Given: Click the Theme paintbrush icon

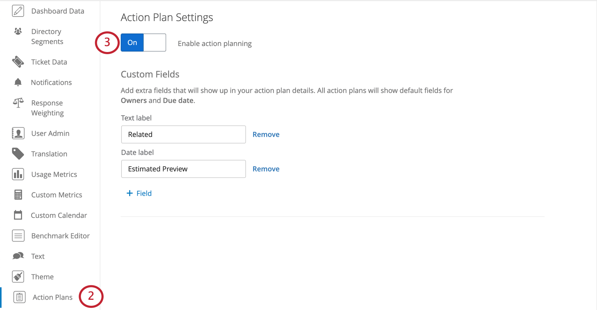Looking at the screenshot, I should click(18, 277).
